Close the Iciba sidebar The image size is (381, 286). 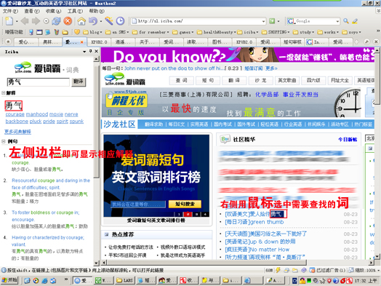point(96,52)
